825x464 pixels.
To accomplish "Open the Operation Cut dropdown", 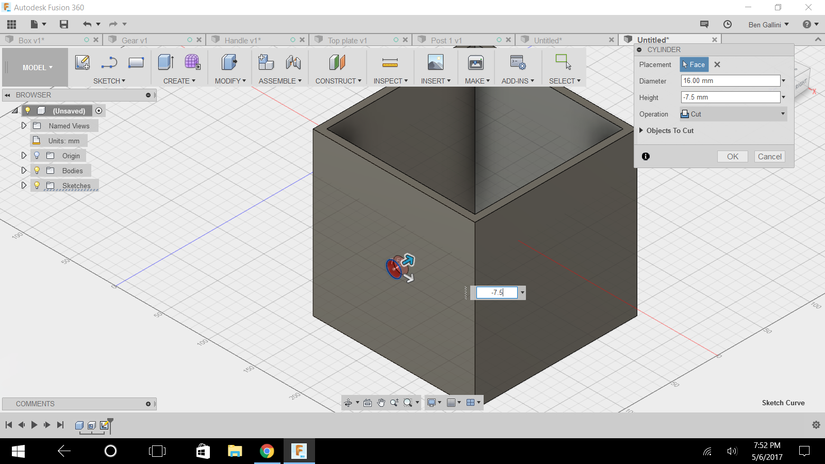I will [733, 114].
